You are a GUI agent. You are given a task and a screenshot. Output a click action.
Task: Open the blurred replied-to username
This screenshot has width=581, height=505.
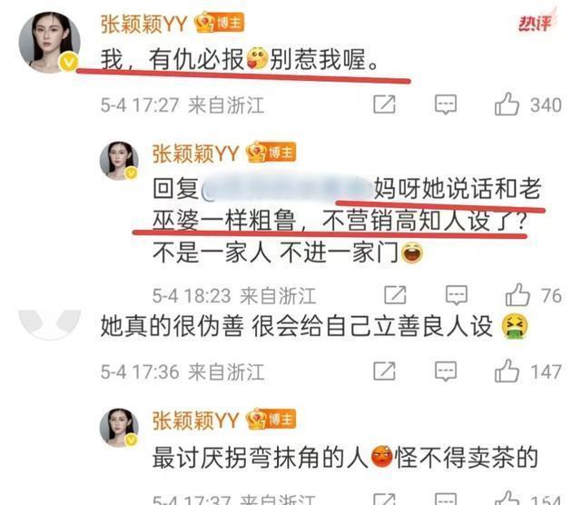point(287,188)
